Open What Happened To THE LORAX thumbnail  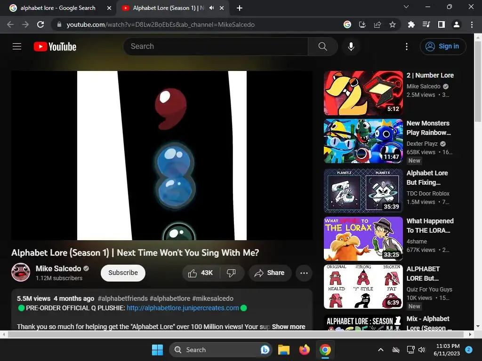point(363,238)
